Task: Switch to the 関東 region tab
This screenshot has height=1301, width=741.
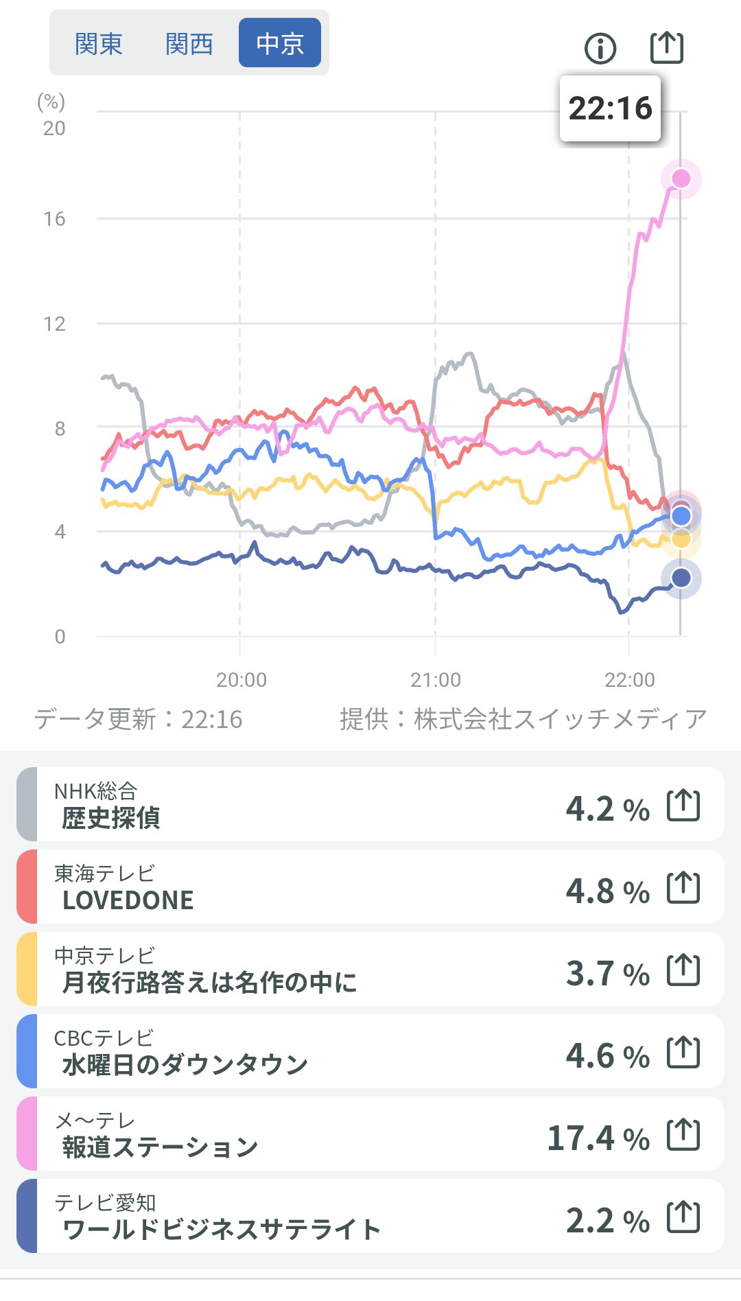Action: (x=99, y=44)
